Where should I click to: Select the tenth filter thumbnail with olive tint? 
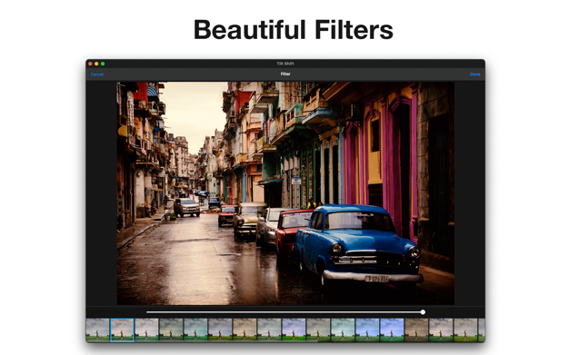pyautogui.click(x=318, y=330)
